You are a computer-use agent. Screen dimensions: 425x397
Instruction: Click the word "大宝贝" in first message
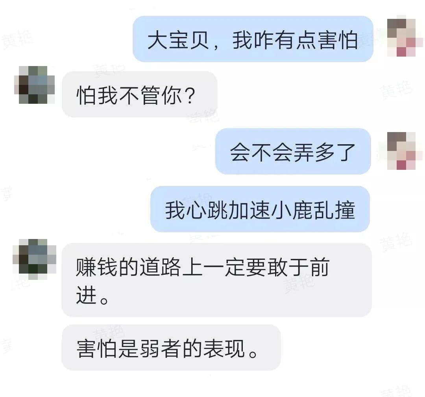pos(179,40)
